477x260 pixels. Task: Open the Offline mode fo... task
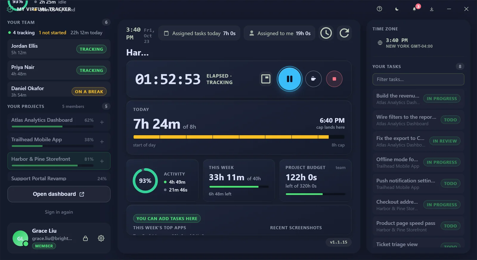click(418, 162)
